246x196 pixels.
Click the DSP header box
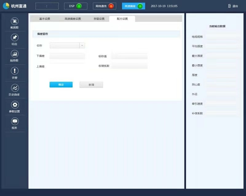(x=76, y=6)
